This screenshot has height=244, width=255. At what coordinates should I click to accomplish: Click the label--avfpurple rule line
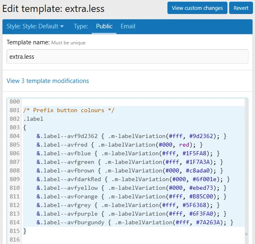click(131, 214)
